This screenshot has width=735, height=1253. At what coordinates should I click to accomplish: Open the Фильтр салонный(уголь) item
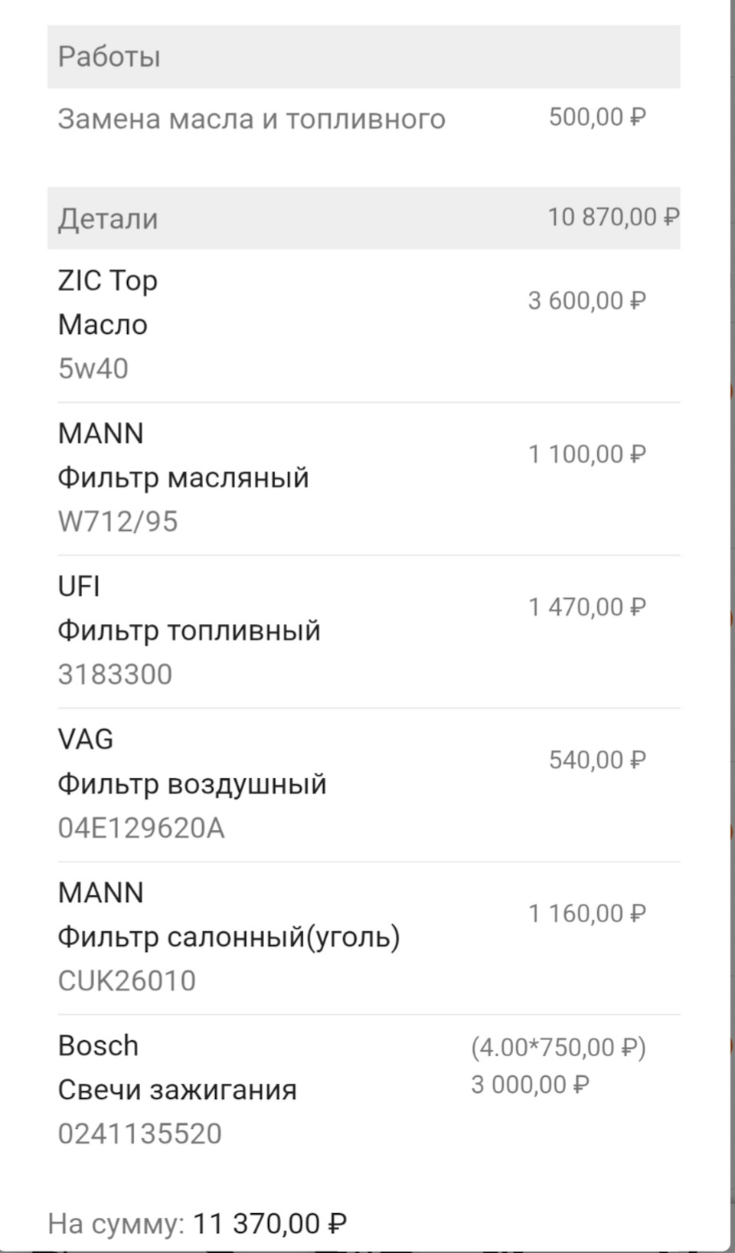[x=229, y=937]
